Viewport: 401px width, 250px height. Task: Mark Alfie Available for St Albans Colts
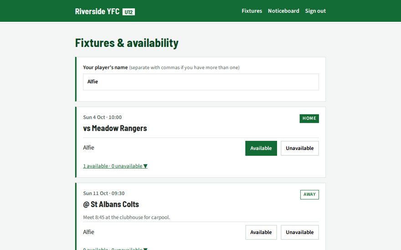click(261, 232)
